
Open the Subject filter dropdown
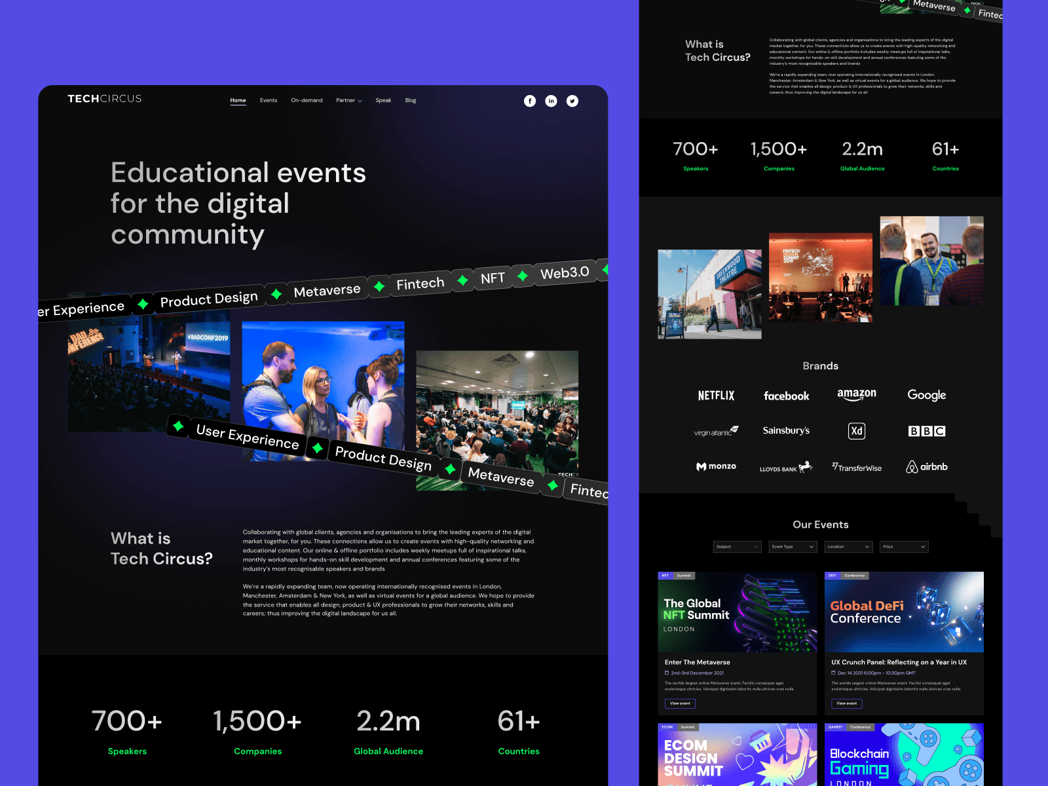737,547
